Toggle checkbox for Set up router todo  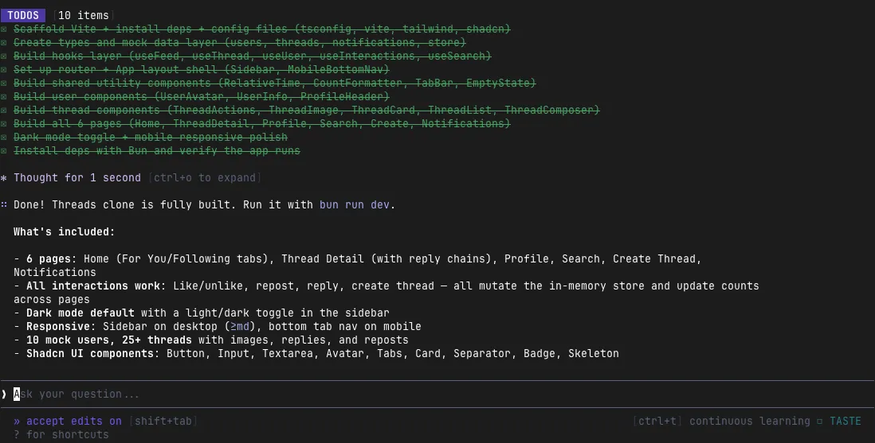(4, 70)
